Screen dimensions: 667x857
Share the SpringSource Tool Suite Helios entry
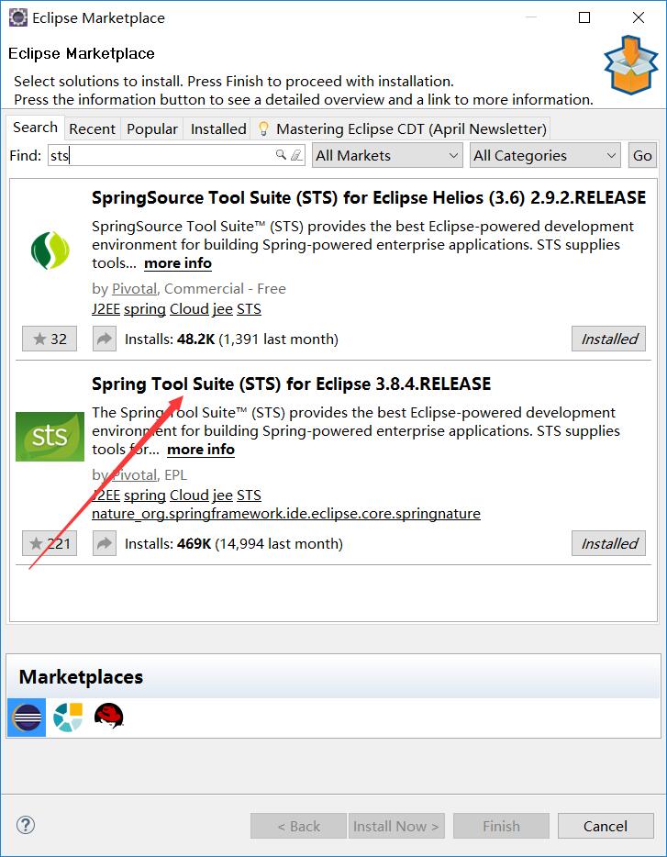104,339
